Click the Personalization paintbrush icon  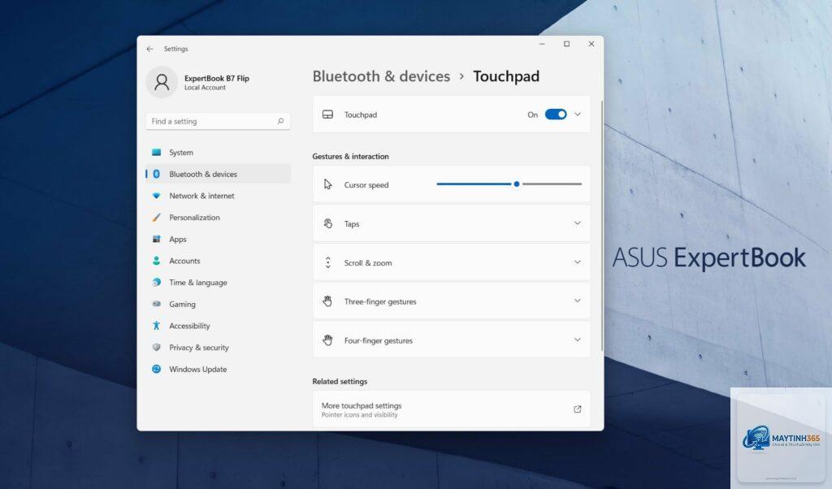(157, 218)
